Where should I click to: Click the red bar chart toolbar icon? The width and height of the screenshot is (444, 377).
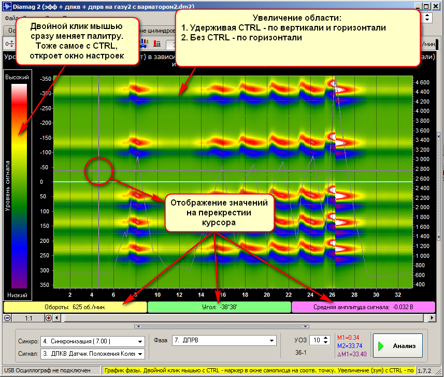coord(157,44)
